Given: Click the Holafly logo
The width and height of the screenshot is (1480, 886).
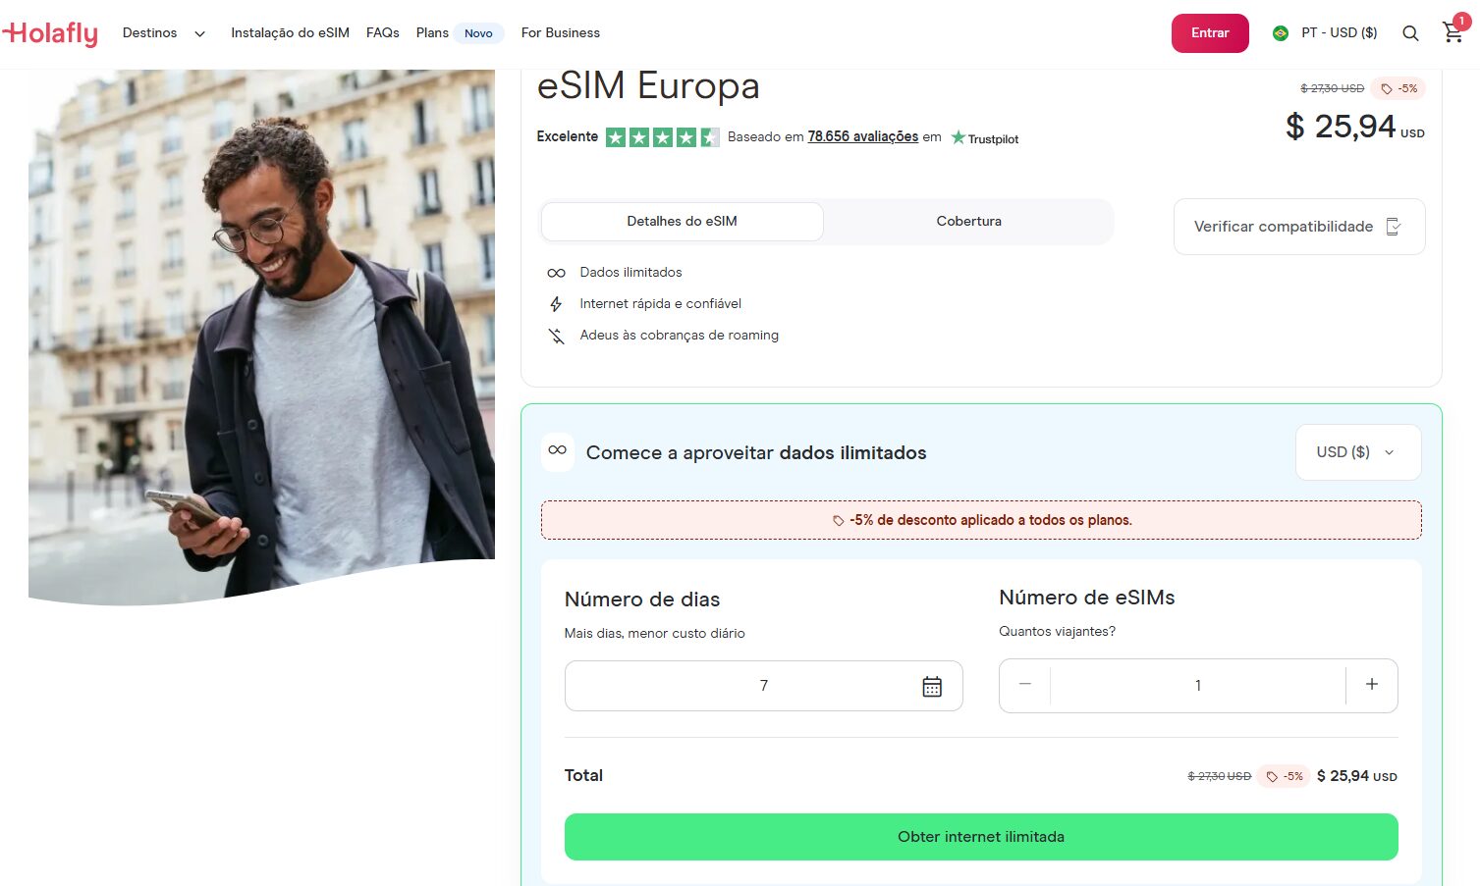Looking at the screenshot, I should coord(51,33).
